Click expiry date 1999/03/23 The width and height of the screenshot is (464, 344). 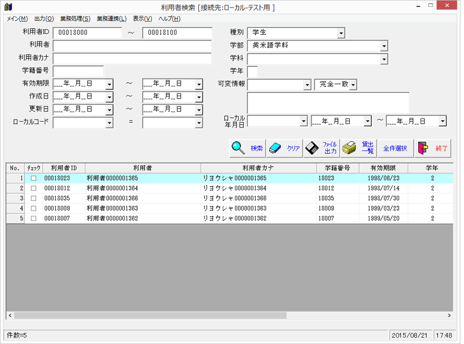383,208
